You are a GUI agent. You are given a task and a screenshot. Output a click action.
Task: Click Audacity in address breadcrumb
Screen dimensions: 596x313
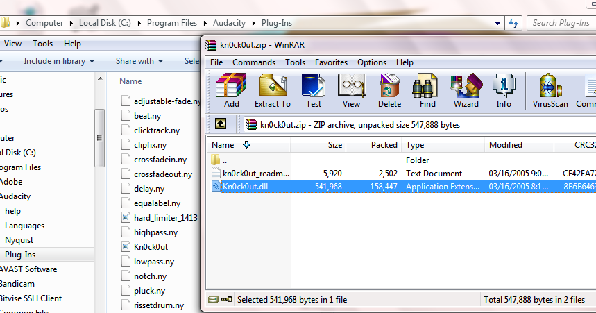click(229, 23)
